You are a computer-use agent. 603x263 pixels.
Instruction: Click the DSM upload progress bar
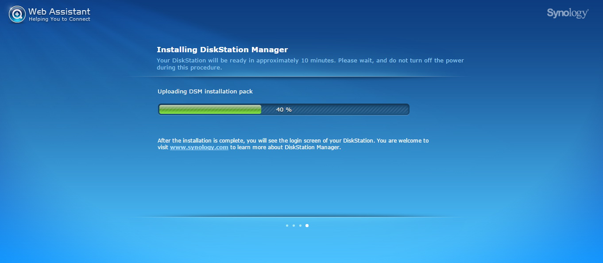point(283,109)
